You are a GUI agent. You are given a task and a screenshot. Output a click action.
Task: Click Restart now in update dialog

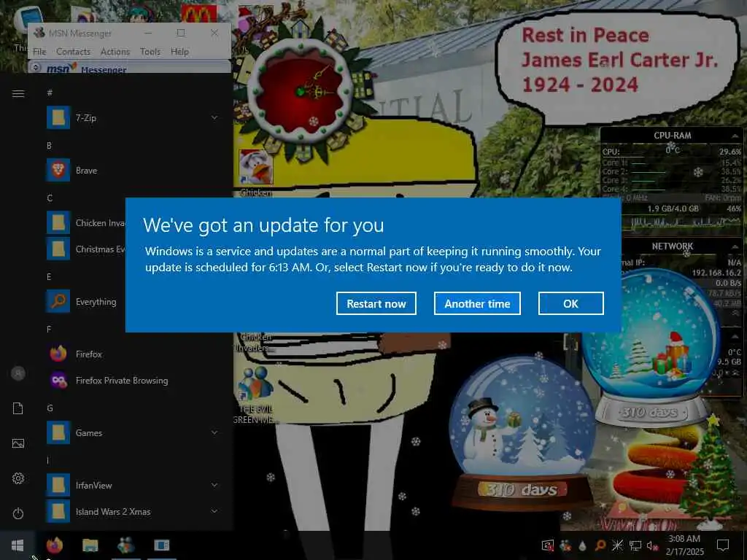(x=376, y=303)
